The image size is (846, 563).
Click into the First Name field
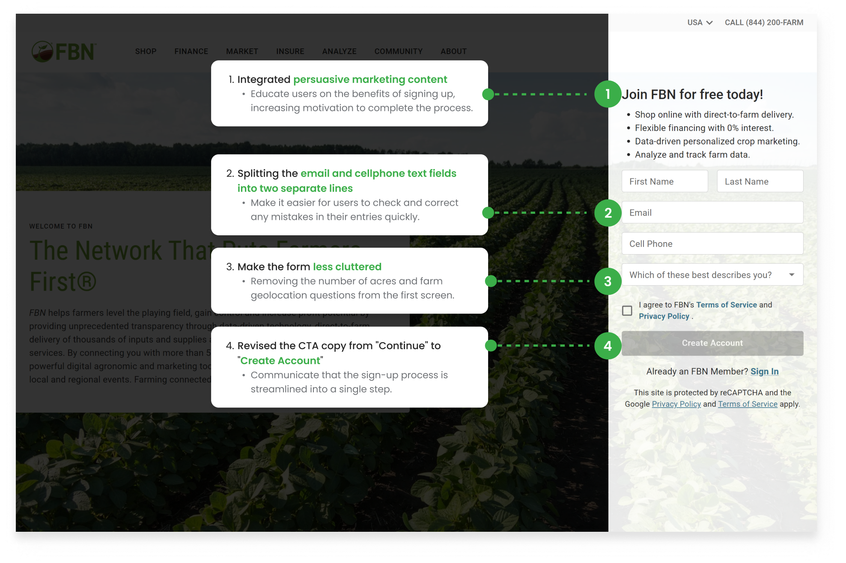pos(664,181)
